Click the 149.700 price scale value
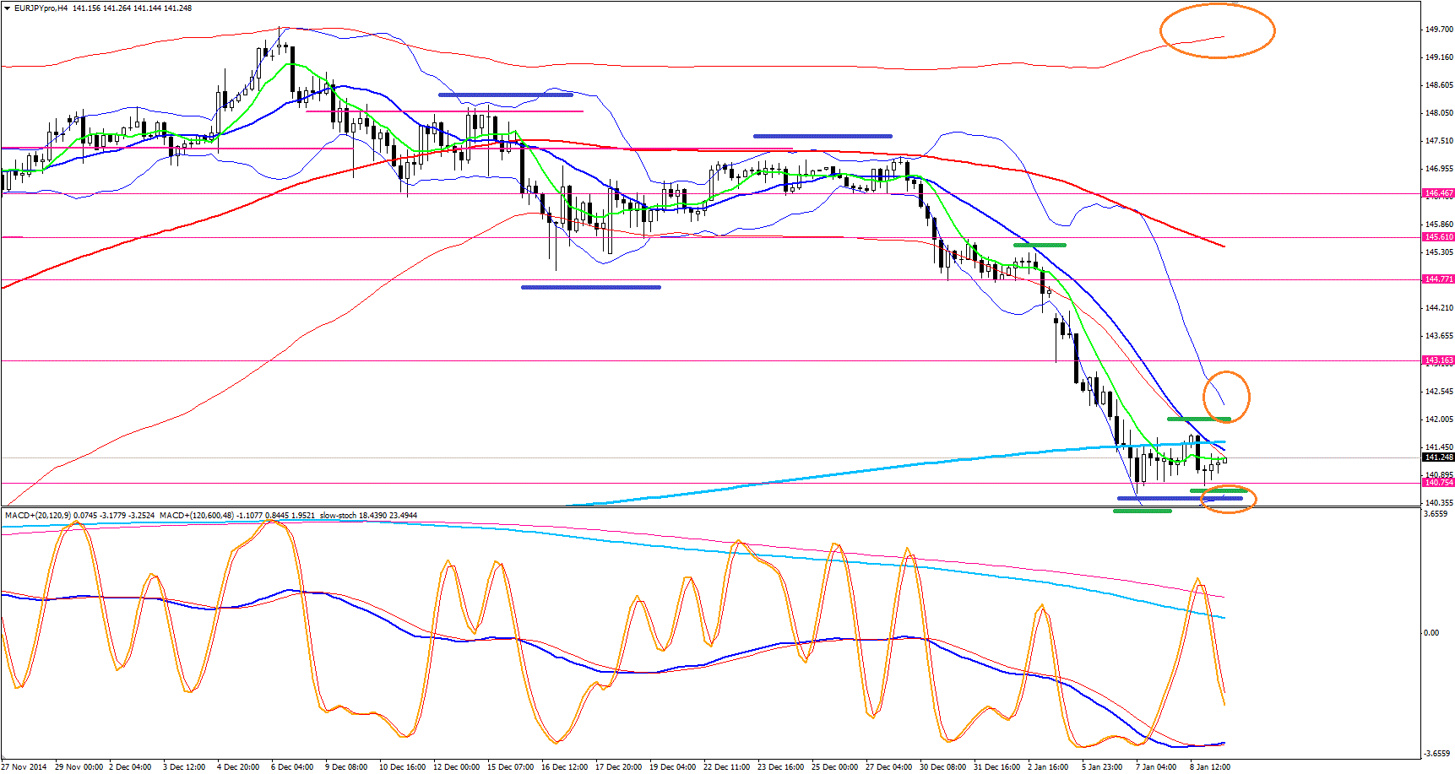This screenshot has width=1455, height=774. coord(1438,30)
